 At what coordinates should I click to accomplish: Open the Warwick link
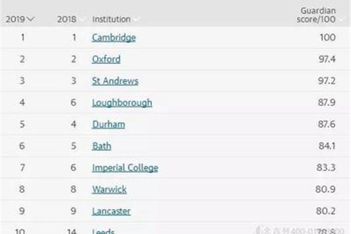click(109, 190)
